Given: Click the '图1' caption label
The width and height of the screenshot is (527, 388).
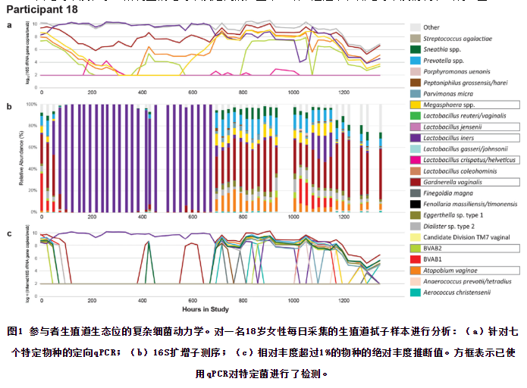Looking at the screenshot, I should (x=15, y=331).
